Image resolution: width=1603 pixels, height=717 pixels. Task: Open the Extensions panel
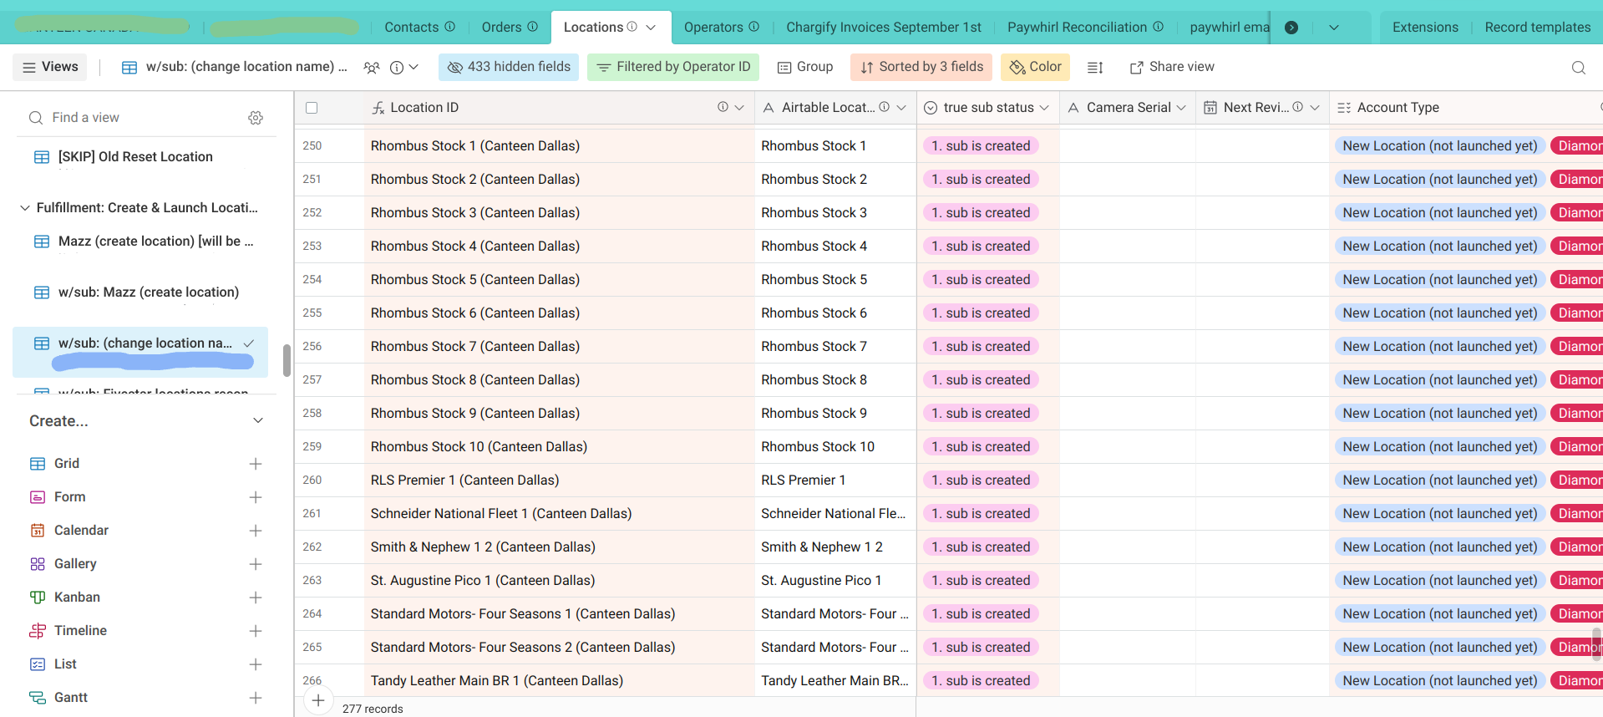tap(1425, 28)
